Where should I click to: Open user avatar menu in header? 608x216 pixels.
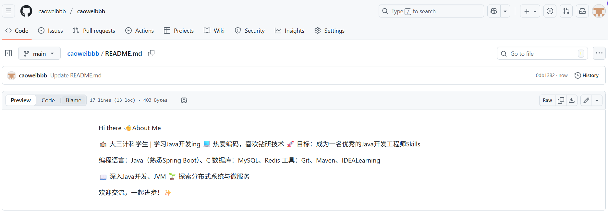[x=599, y=11]
